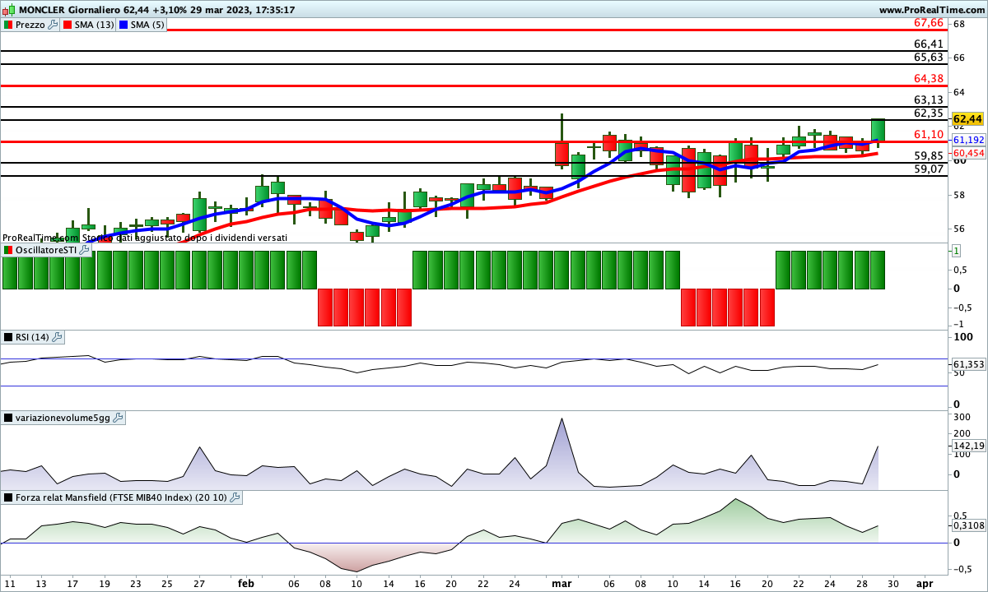
Task: Select the Prezzo label
Action: [31, 25]
